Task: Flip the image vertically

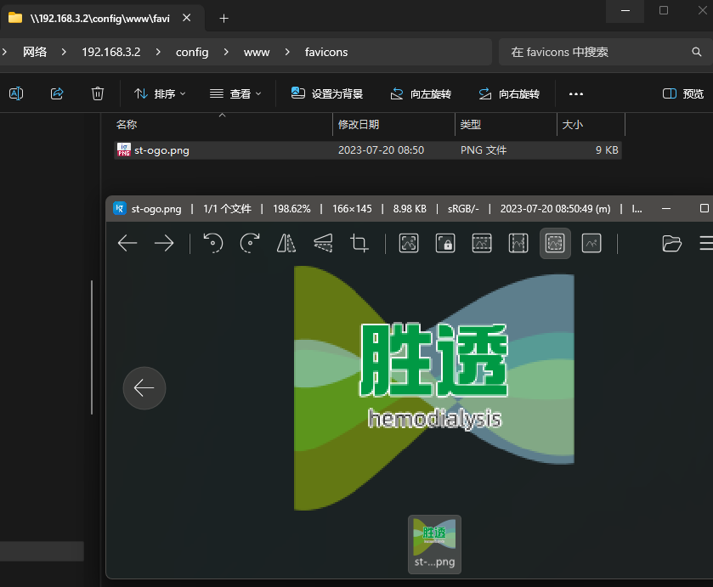Action: 323,244
